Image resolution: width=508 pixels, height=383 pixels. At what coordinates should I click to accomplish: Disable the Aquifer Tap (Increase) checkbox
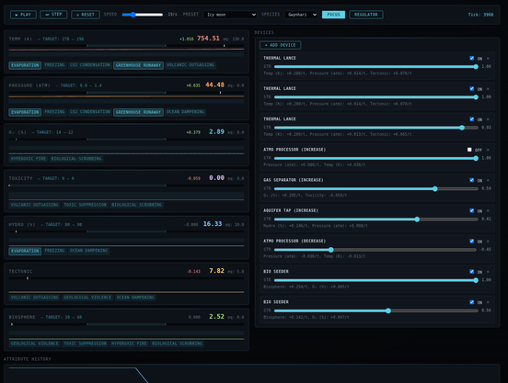pyautogui.click(x=472, y=210)
